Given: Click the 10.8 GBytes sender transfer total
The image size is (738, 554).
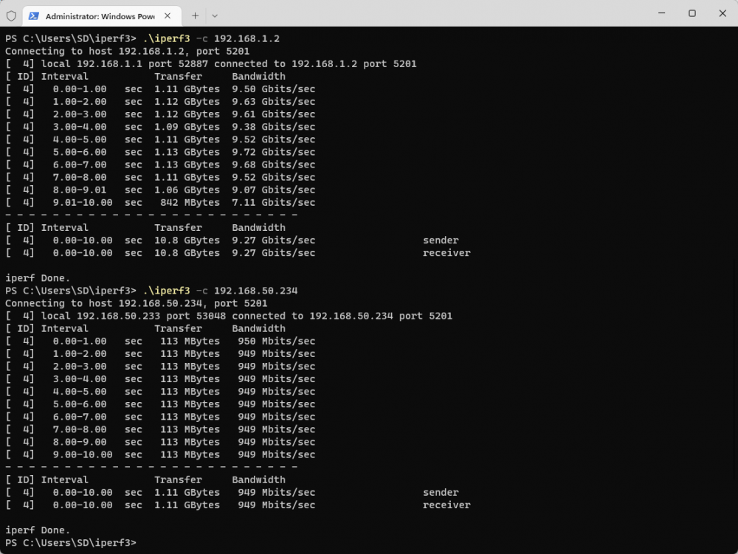Looking at the screenshot, I should pyautogui.click(x=187, y=240).
